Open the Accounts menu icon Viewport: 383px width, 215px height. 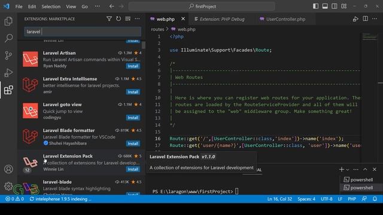tap(8, 169)
